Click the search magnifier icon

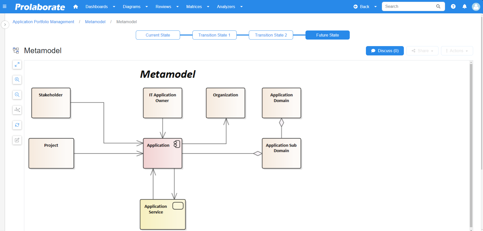point(438,7)
